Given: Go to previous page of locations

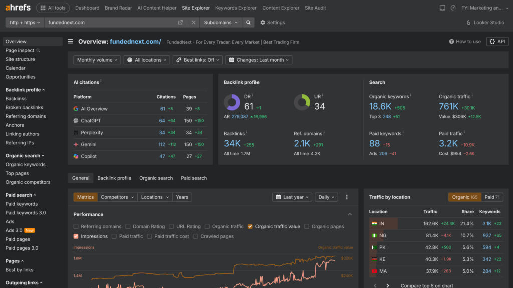Looking at the screenshot, I should (x=375, y=285).
